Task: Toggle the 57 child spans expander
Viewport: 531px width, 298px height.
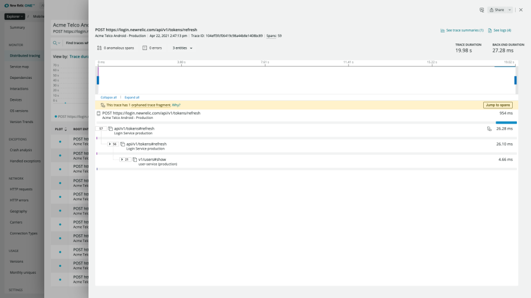Action: click(101, 128)
